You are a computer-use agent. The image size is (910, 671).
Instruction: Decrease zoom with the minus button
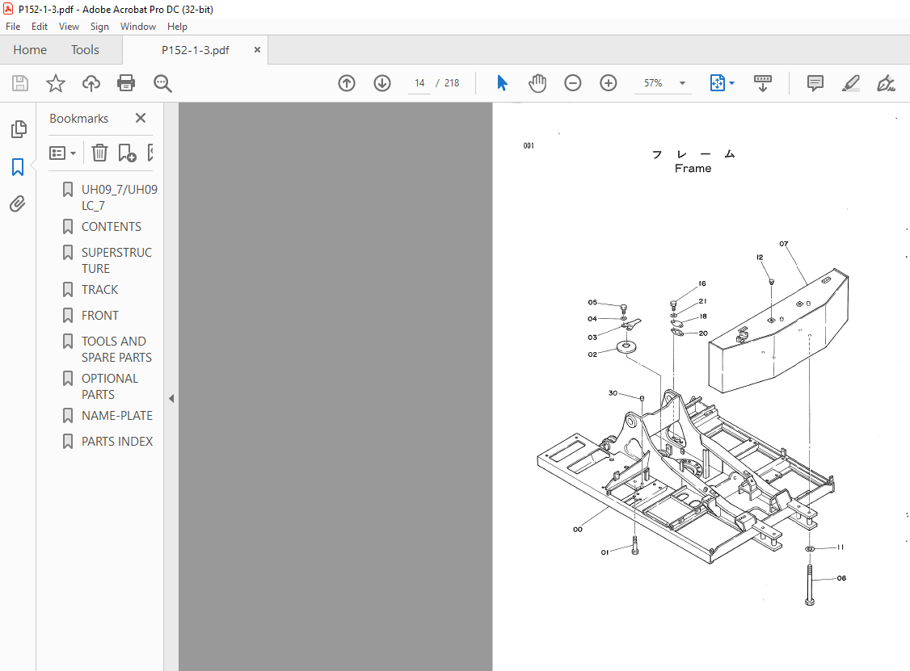pyautogui.click(x=573, y=82)
